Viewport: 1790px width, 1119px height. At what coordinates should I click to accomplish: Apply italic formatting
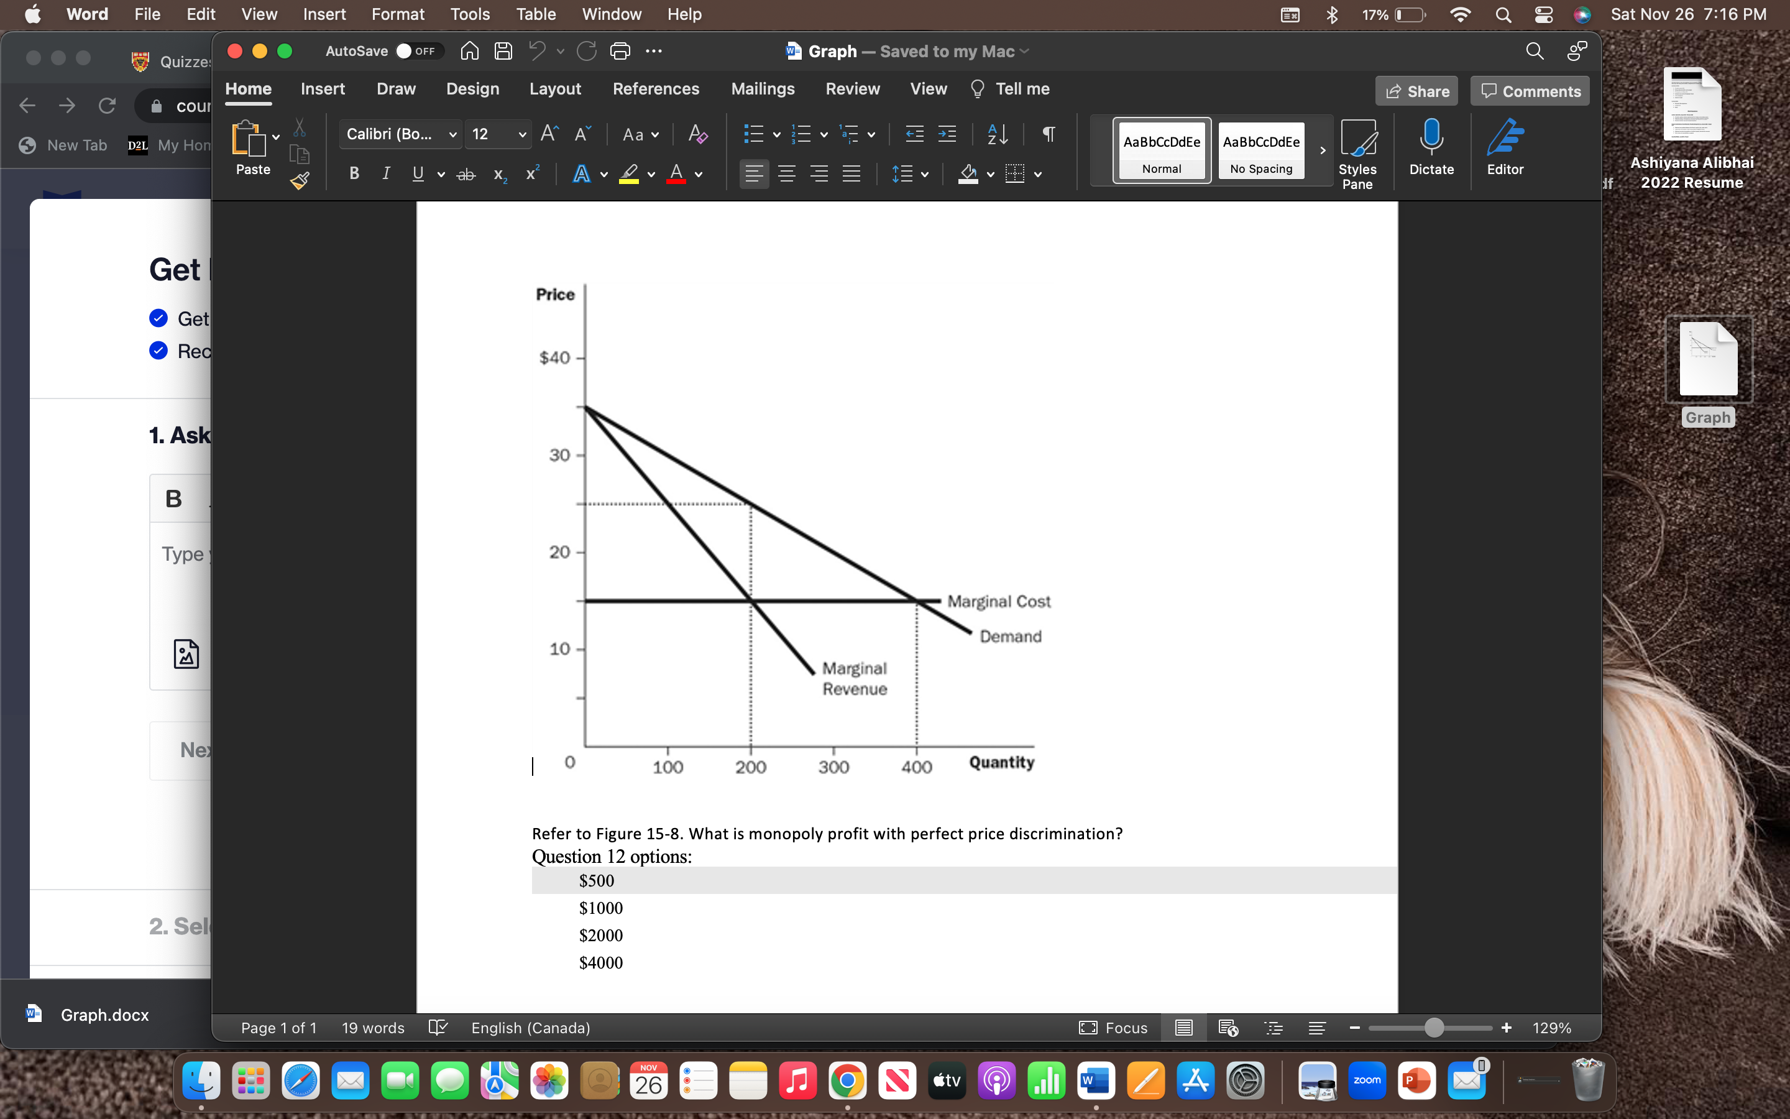385,174
